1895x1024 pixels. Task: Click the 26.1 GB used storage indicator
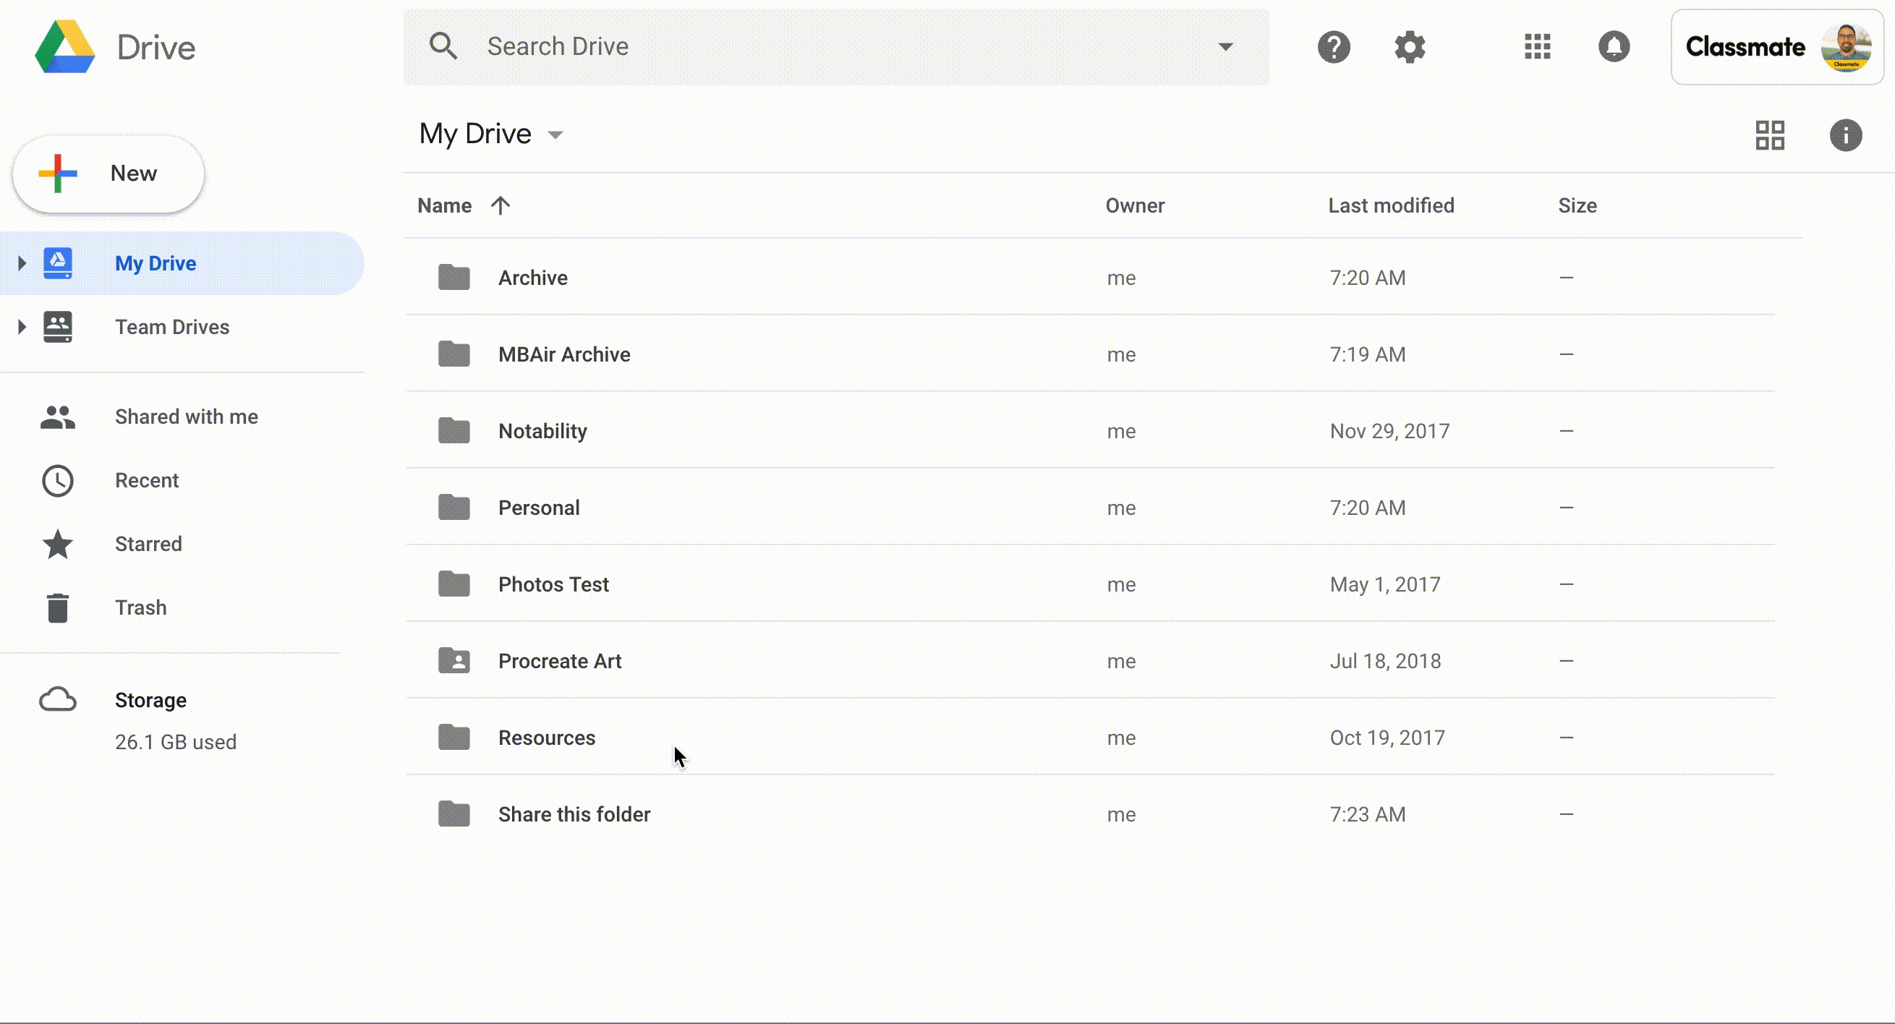point(175,741)
